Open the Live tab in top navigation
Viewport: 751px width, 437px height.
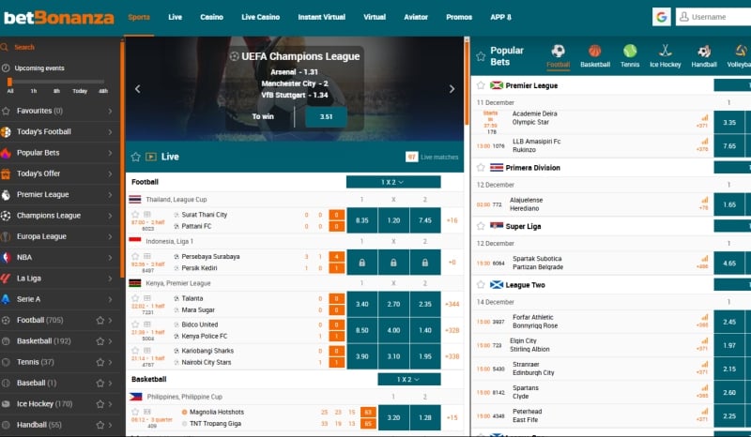point(175,17)
